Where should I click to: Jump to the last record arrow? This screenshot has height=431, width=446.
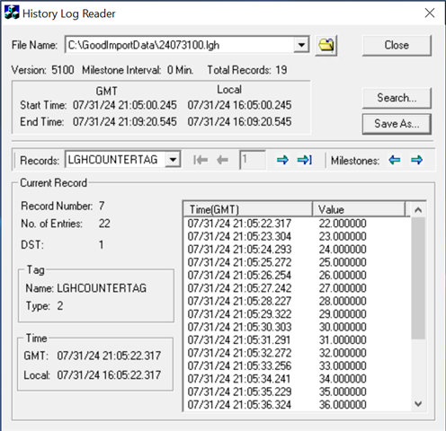click(305, 160)
